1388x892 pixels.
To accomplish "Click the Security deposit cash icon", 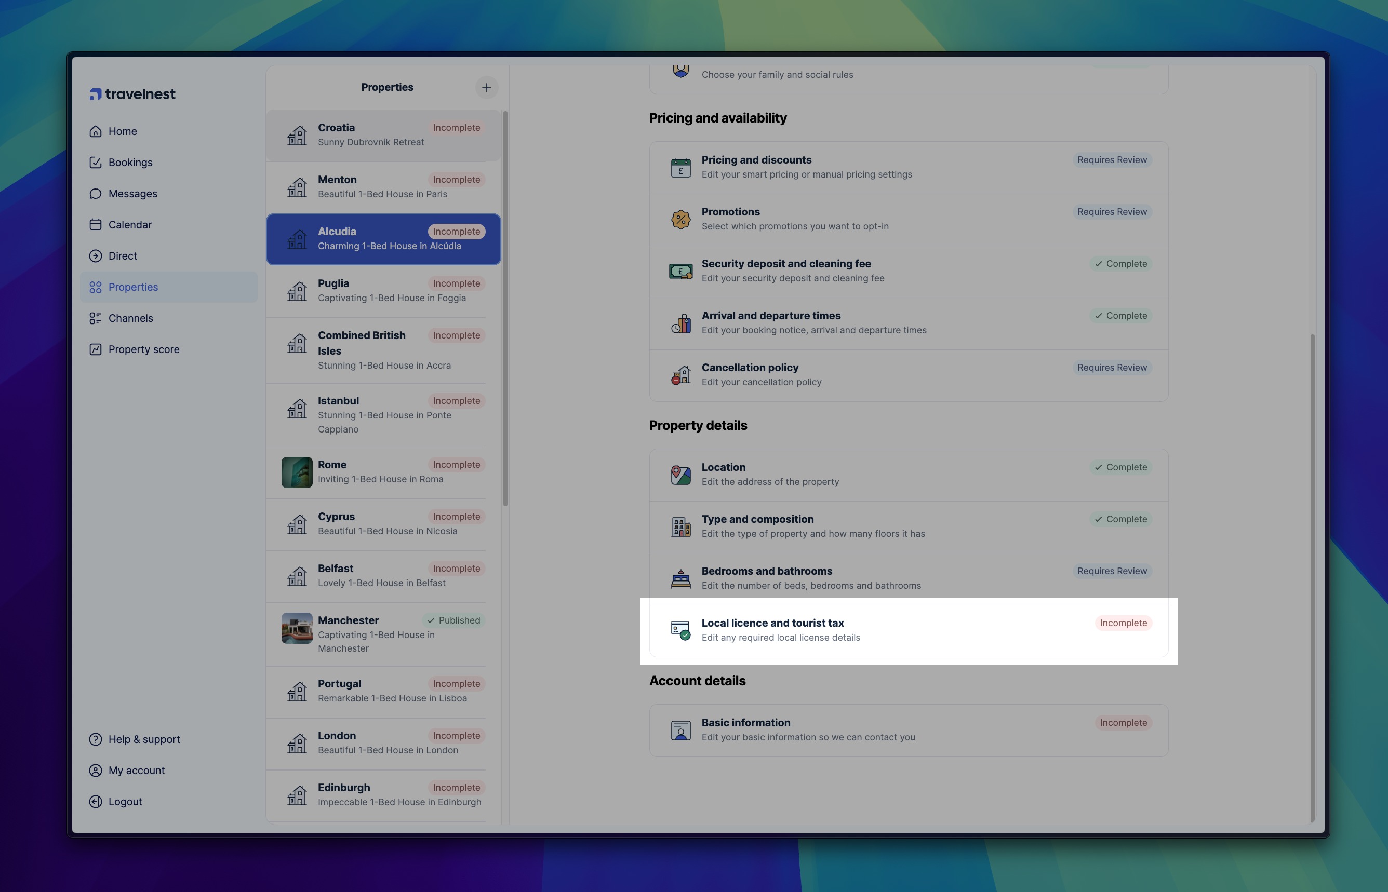I will (x=680, y=271).
